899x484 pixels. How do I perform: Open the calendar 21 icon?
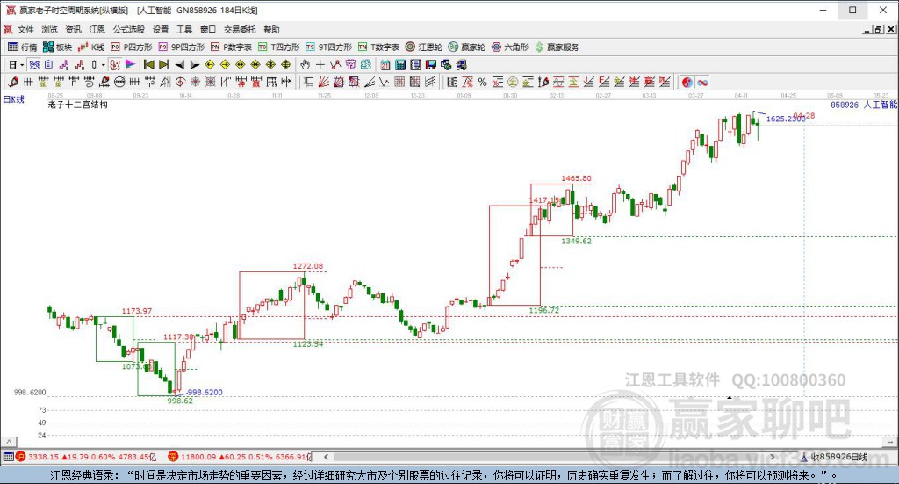pyautogui.click(x=385, y=65)
